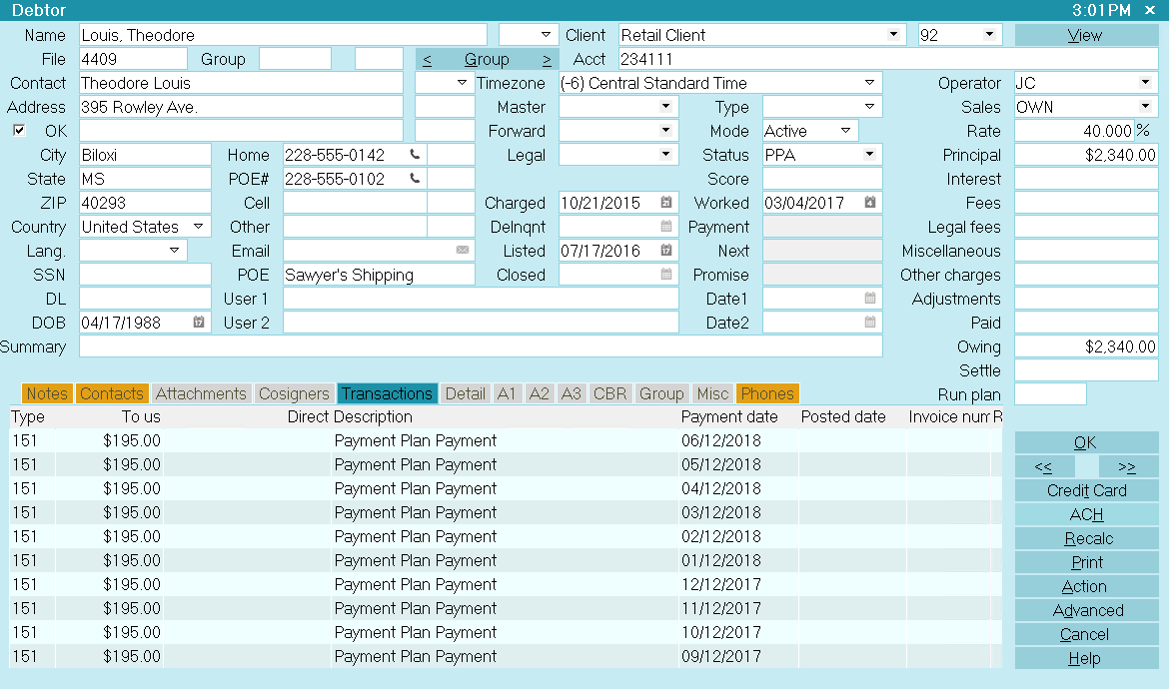Expand the Status dropdown

pyautogui.click(x=869, y=154)
